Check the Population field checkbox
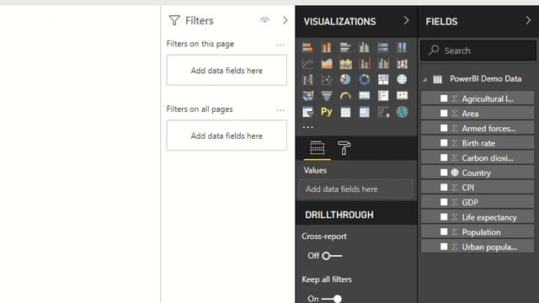Image resolution: width=539 pixels, height=303 pixels. click(x=444, y=232)
